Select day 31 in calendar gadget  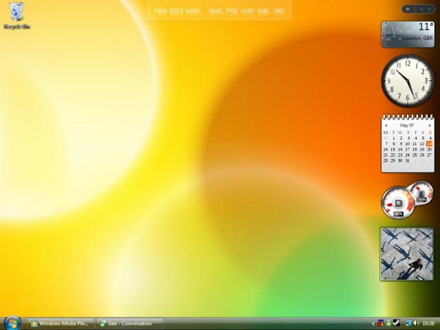(x=408, y=160)
